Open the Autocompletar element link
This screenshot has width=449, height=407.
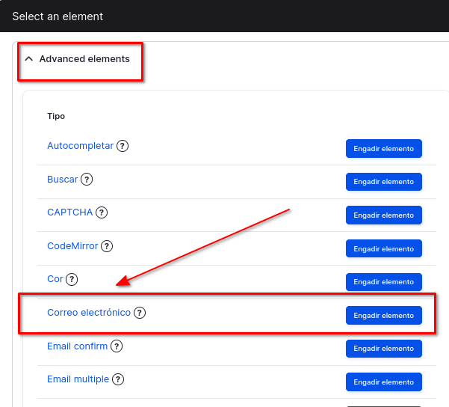(80, 146)
